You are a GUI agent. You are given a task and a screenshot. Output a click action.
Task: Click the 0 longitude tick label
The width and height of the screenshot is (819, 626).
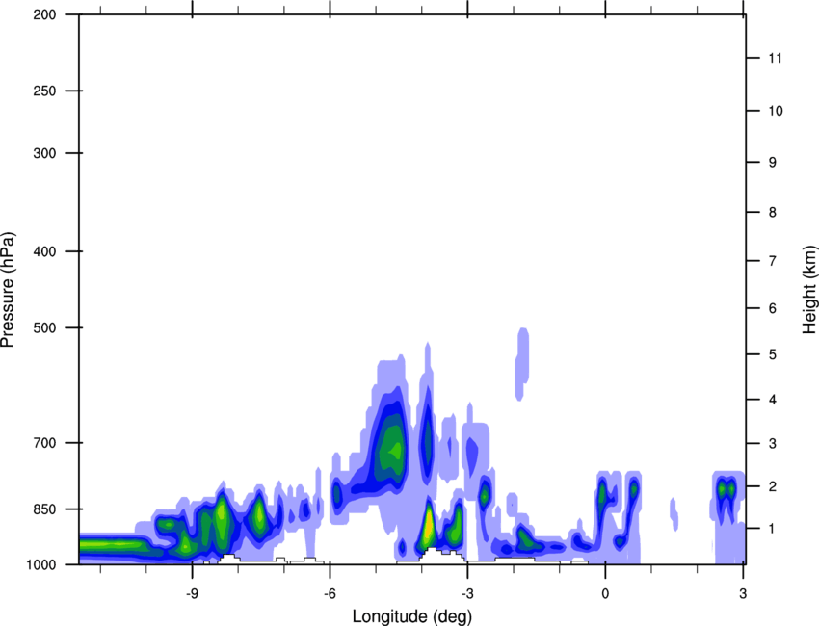click(605, 593)
